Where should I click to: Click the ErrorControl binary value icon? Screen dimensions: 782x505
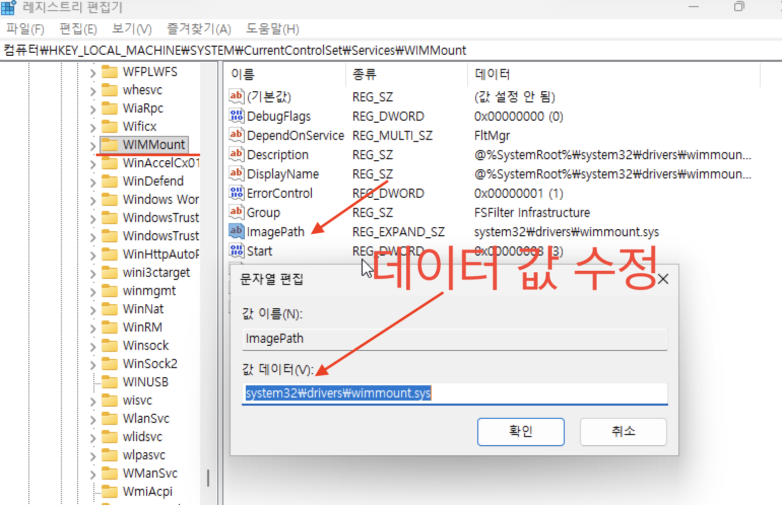tap(236, 193)
